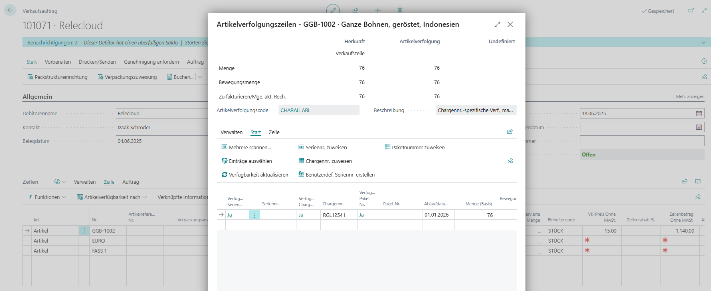711x291 pixels.
Task: Open the CHARALLABL tracking code link
Action: coord(295,110)
